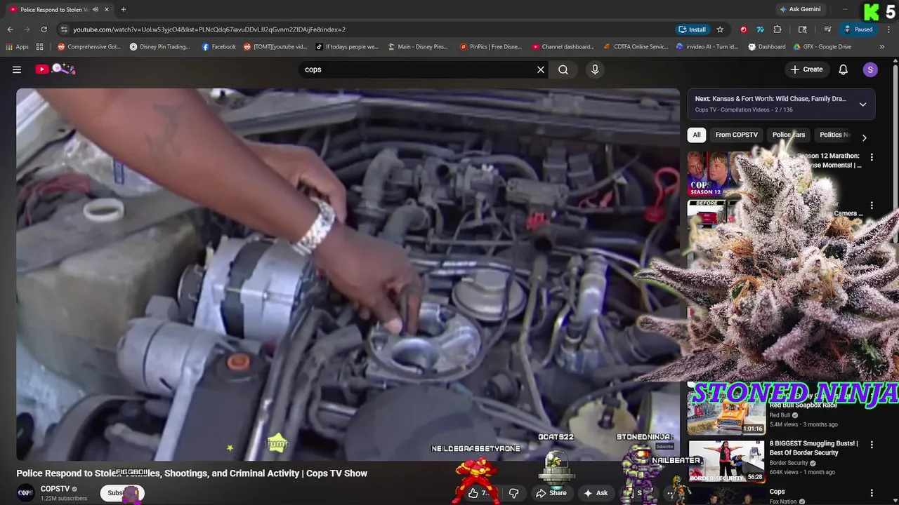Click the video player to play or pause
The width and height of the screenshot is (899, 505).
[348, 274]
